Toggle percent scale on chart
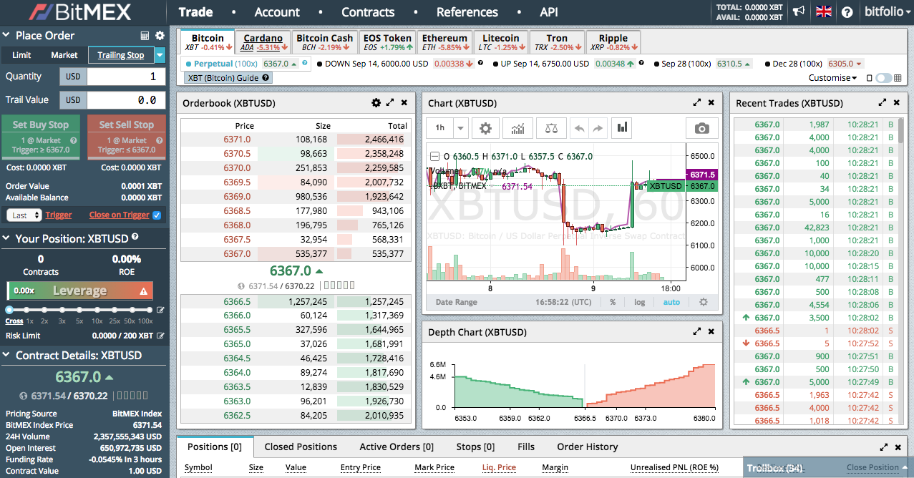The width and height of the screenshot is (914, 478). pos(613,302)
